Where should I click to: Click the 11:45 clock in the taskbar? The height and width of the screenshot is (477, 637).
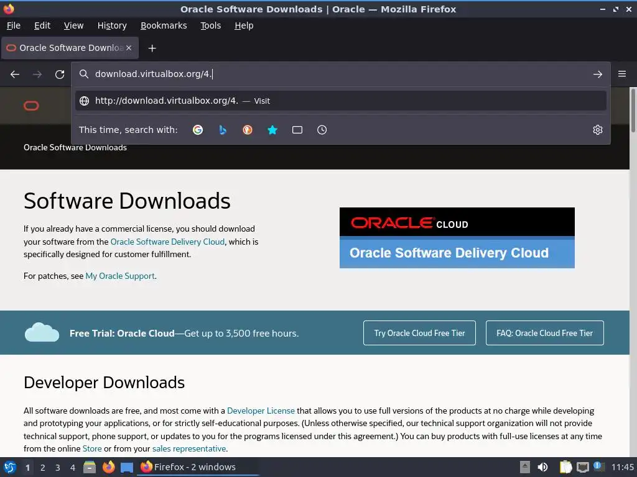[623, 467]
